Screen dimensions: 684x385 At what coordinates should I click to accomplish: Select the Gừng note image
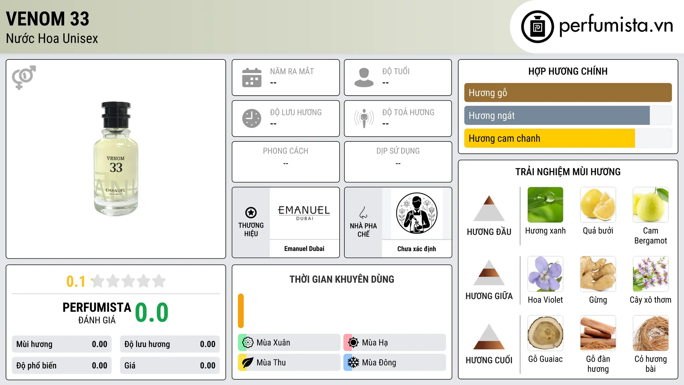(598, 274)
